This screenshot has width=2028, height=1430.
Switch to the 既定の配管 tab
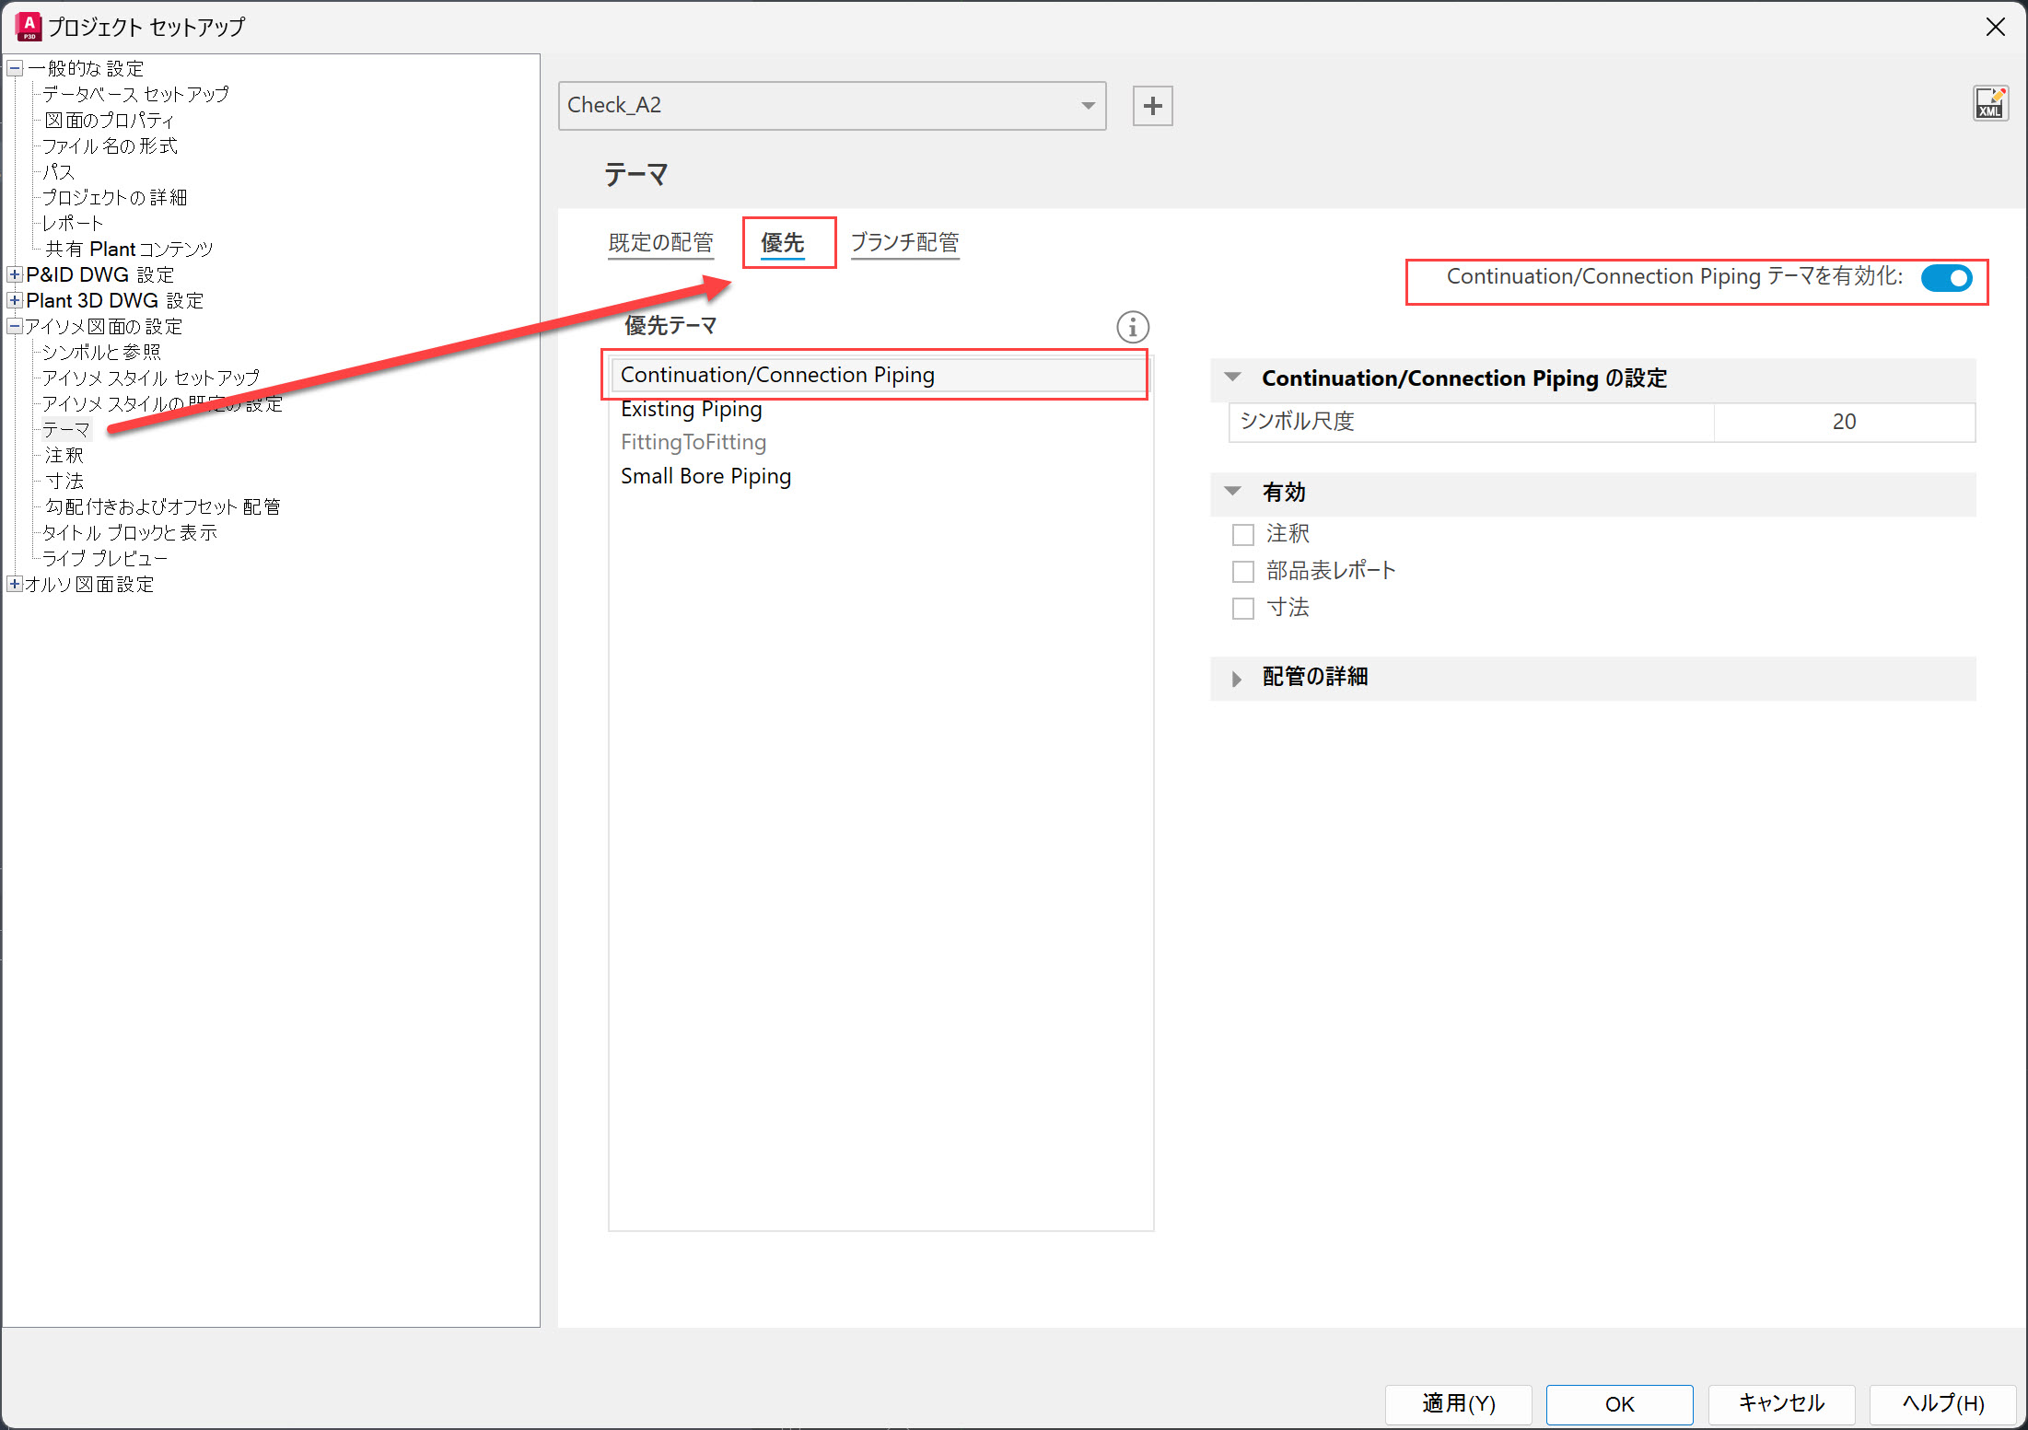[660, 243]
